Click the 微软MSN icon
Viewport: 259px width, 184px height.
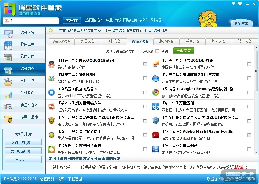point(52,78)
